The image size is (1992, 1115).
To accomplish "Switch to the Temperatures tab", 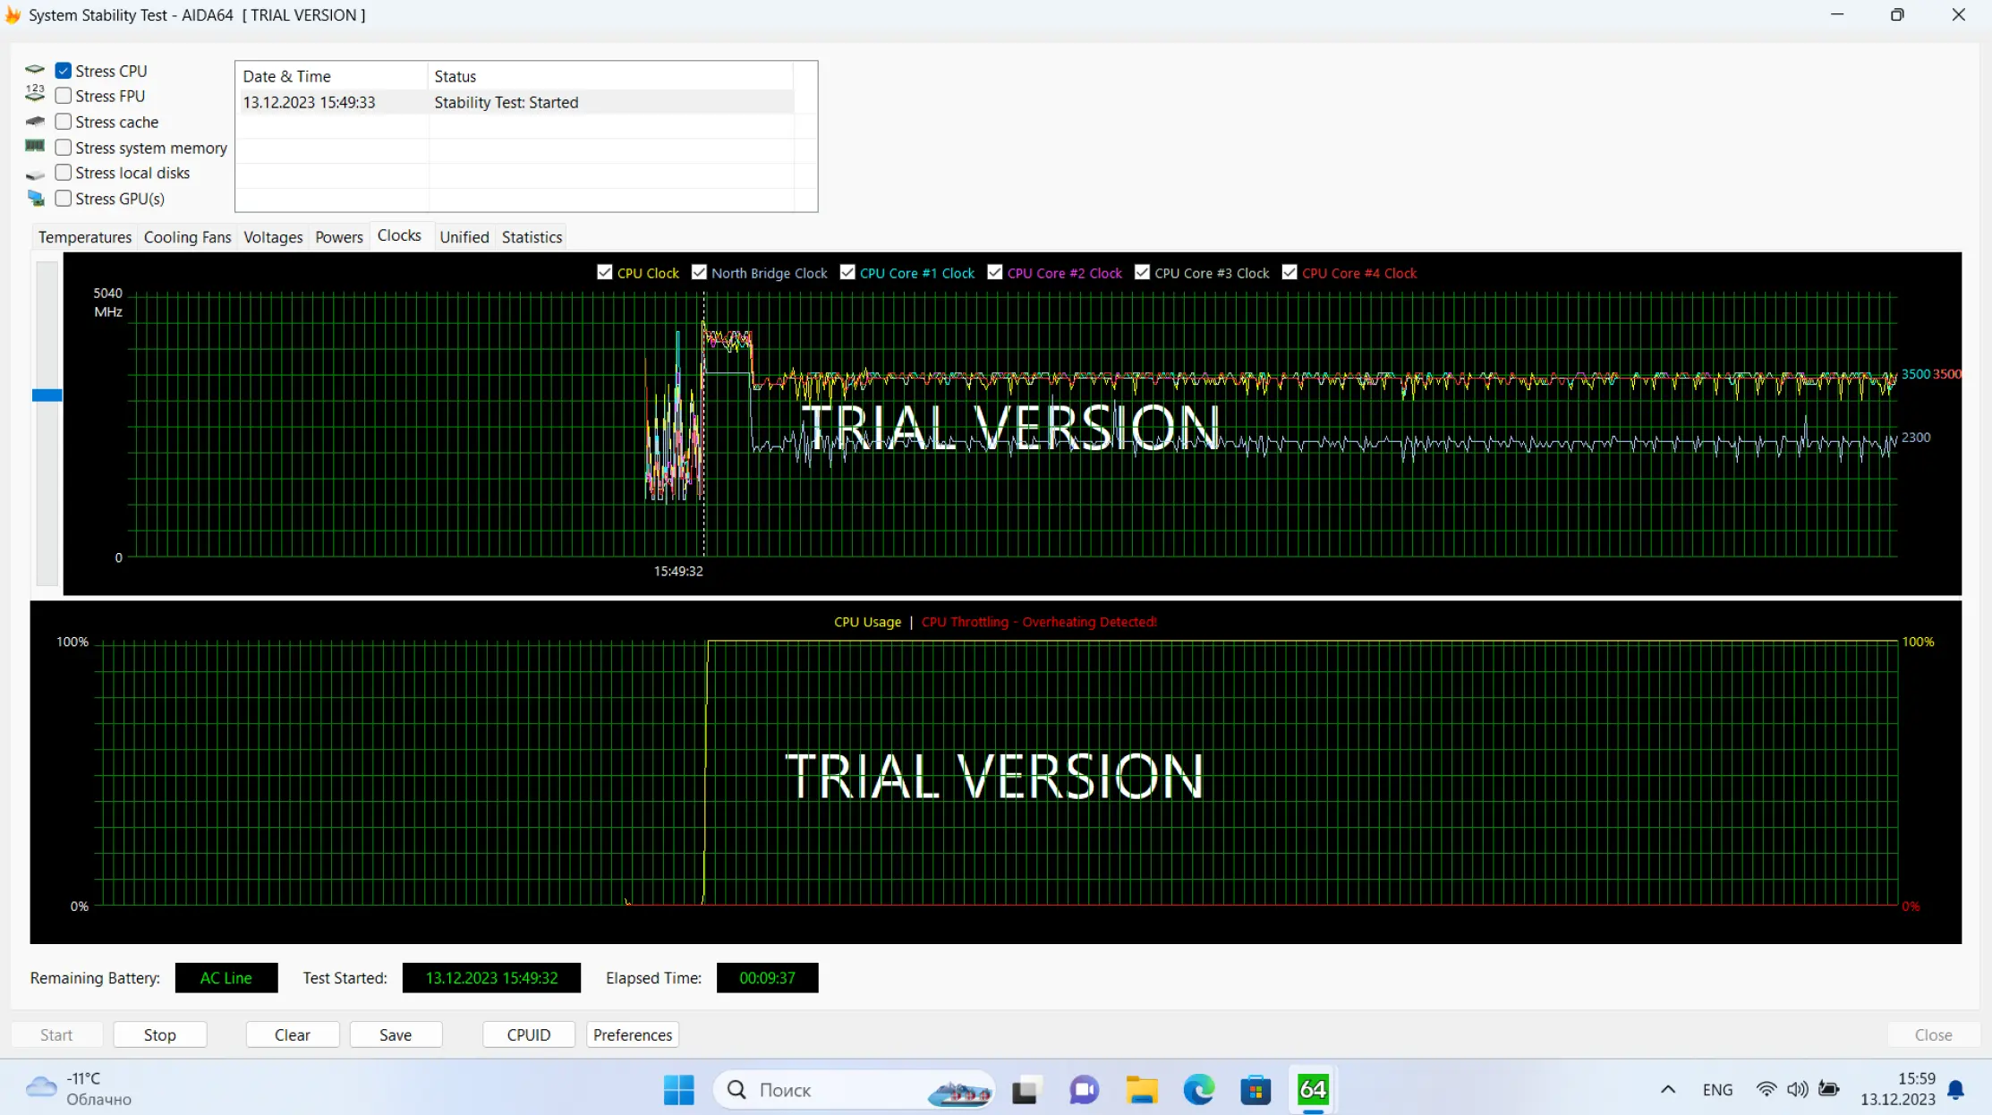I will (84, 236).
